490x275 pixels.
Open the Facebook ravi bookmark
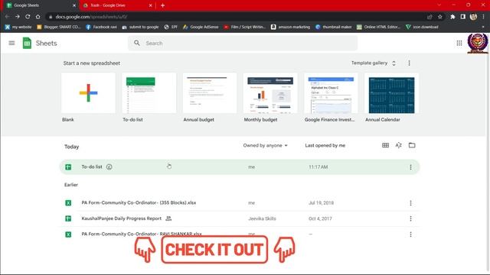pyautogui.click(x=101, y=27)
